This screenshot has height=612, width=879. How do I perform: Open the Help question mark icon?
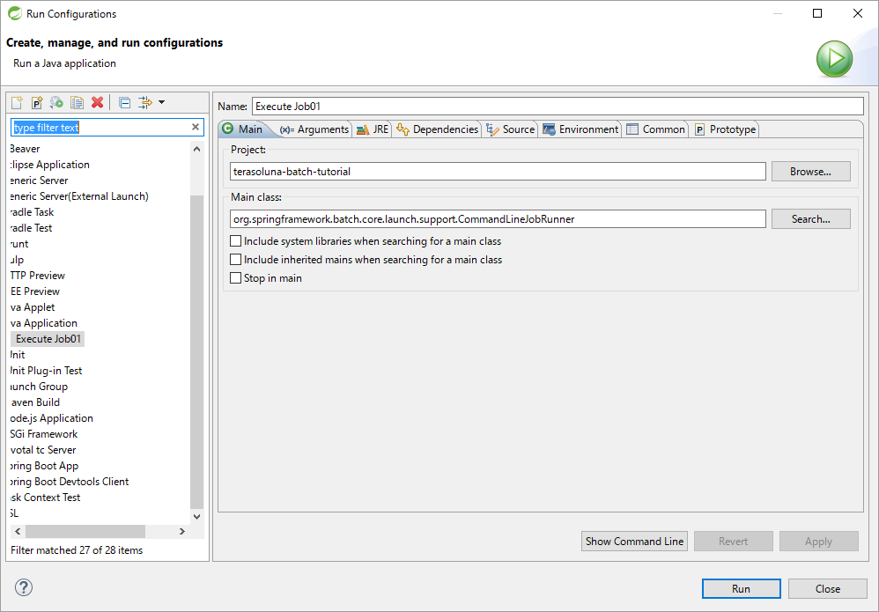(24, 587)
